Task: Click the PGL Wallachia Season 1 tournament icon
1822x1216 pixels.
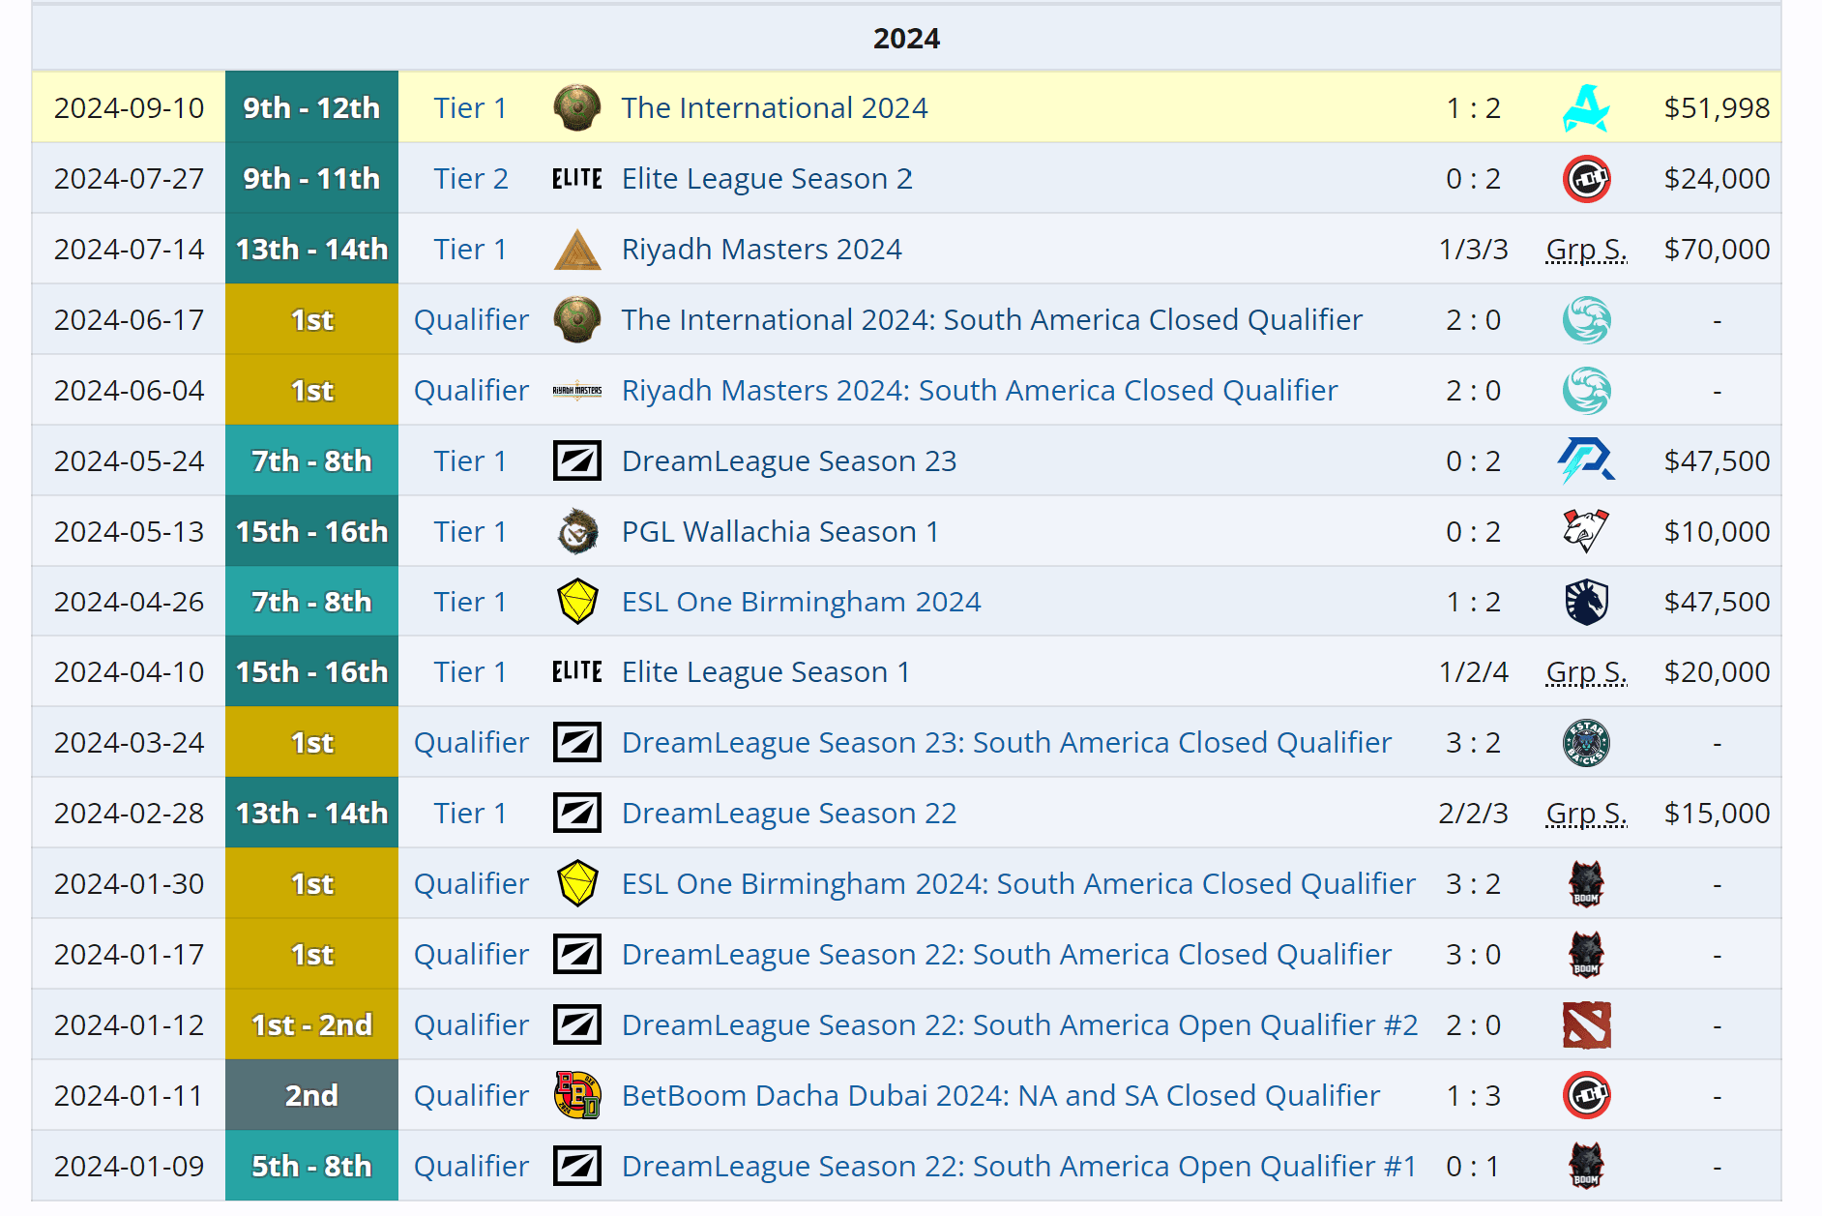Action: click(577, 531)
